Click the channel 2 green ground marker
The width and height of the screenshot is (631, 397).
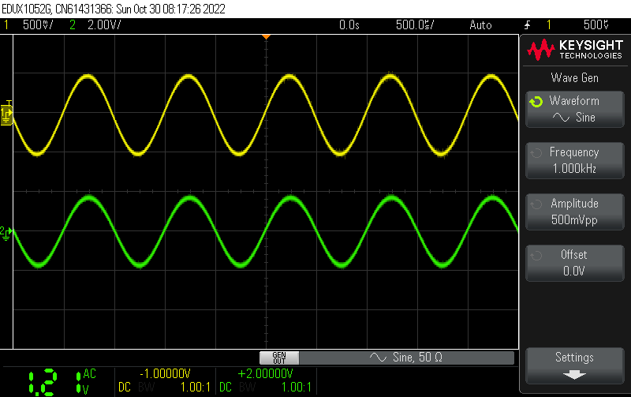(6, 231)
